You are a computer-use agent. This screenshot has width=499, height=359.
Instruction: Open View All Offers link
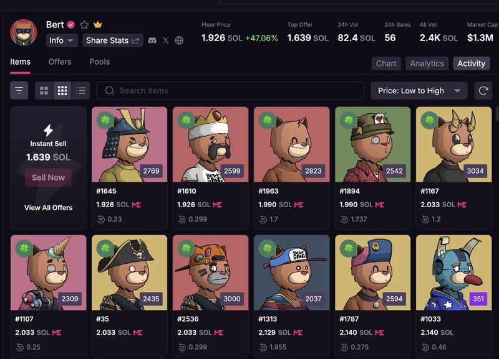coord(49,208)
